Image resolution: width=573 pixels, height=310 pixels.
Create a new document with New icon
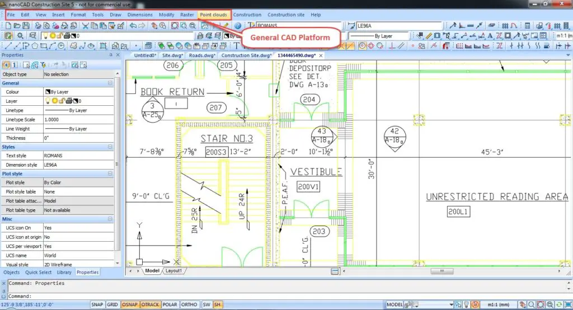tap(8, 26)
